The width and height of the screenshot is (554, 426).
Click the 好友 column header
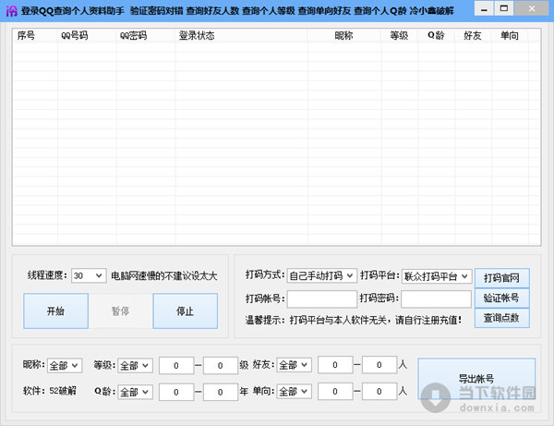473,35
